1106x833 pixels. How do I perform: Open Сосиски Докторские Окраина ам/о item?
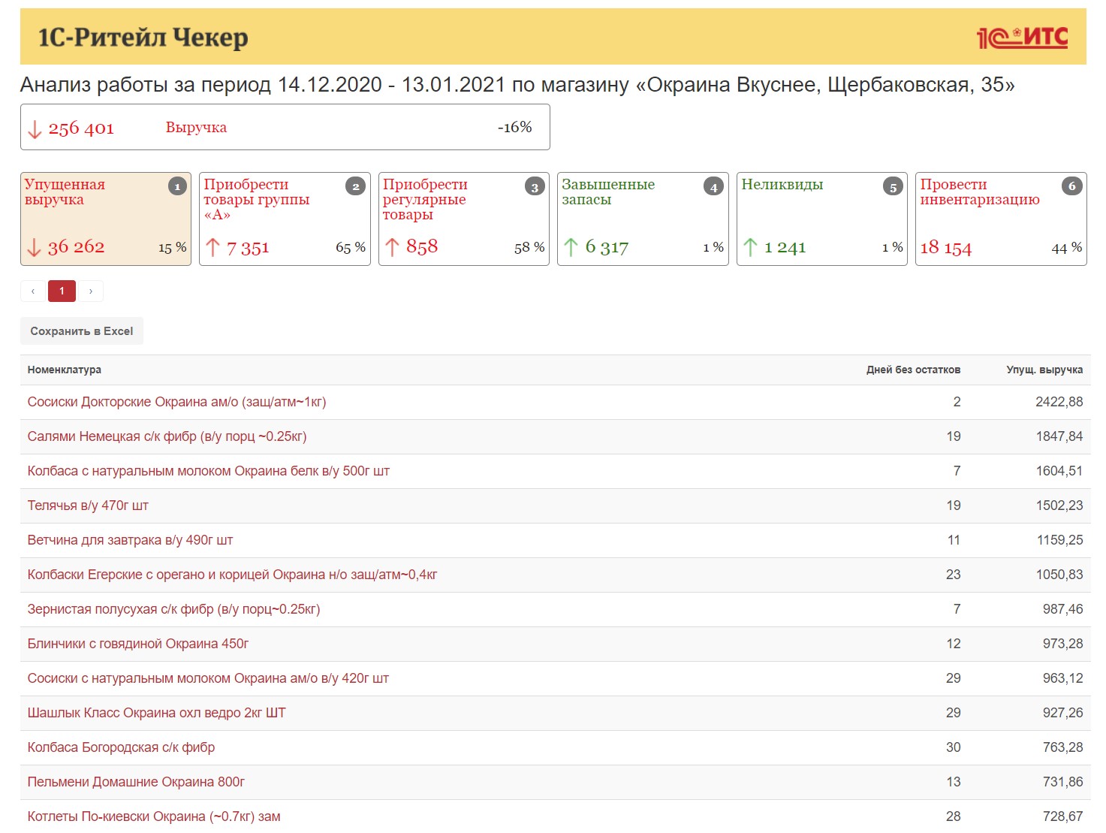[x=177, y=402]
